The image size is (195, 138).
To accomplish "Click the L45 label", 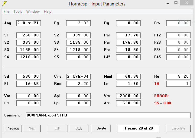I will click(x=107, y=57).
